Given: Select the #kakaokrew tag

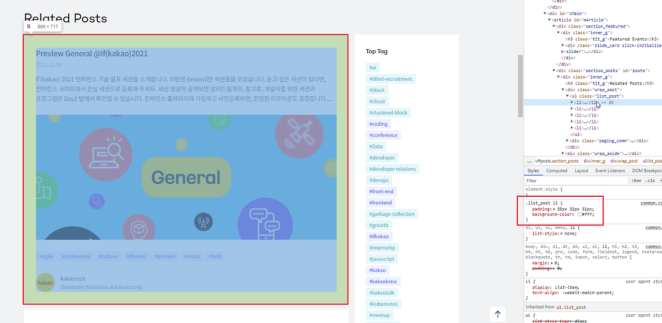Looking at the screenshot, I should pyautogui.click(x=383, y=282).
